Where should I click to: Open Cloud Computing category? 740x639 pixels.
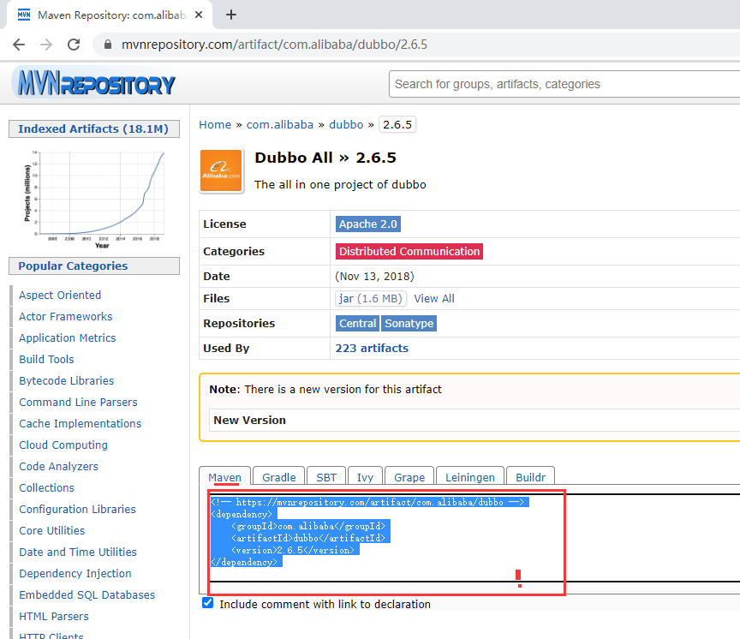[63, 445]
